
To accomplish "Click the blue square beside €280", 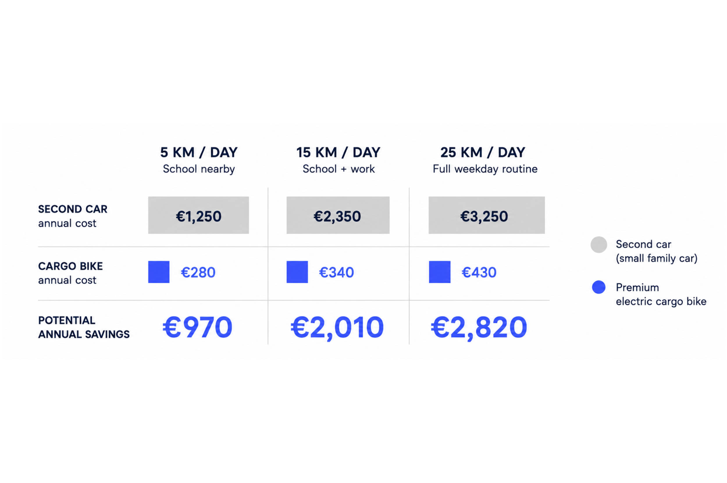I will [x=158, y=272].
